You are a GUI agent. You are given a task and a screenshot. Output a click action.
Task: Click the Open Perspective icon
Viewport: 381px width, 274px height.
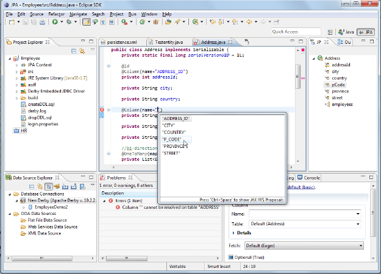click(330, 32)
